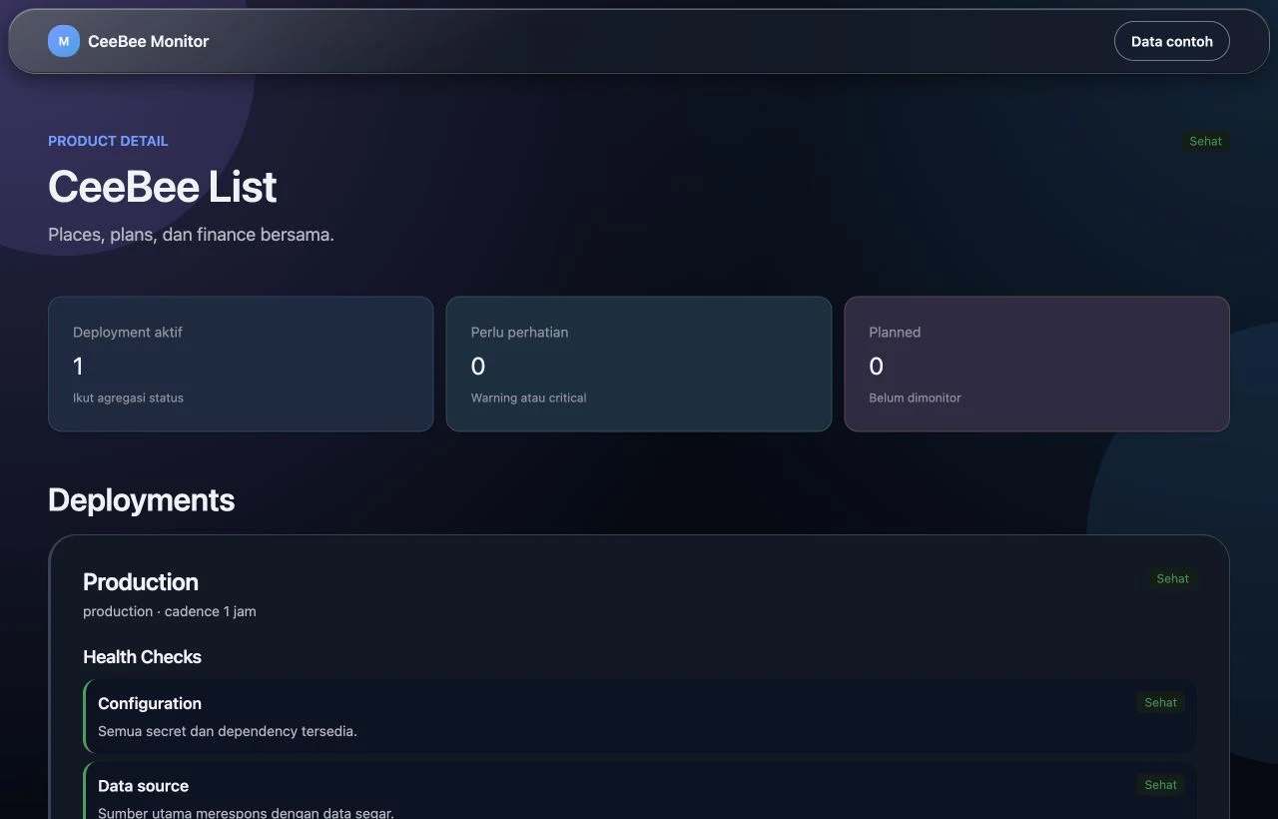
Task: Open the CeeBee Monitor home link
Action: [x=129, y=41]
